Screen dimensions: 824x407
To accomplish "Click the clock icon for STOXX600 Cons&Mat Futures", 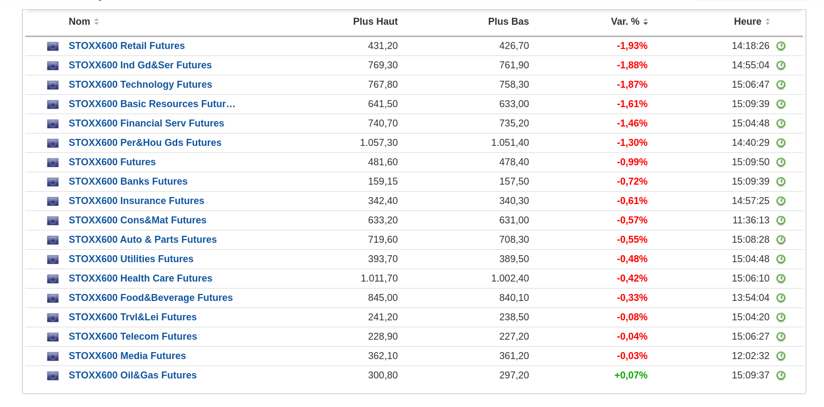I will [780, 221].
